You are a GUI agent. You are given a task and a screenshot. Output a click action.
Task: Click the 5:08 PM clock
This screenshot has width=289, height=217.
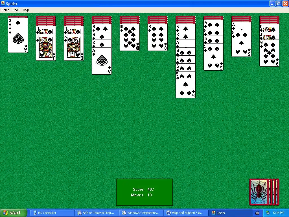coord(279,213)
